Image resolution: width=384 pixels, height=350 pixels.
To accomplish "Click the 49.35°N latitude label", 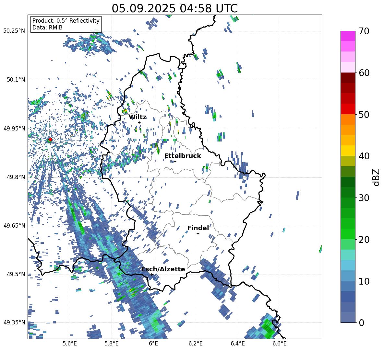I will [14, 322].
